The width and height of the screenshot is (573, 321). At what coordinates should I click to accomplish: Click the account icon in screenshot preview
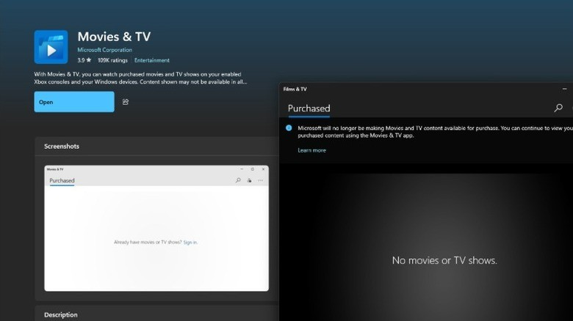tap(249, 180)
